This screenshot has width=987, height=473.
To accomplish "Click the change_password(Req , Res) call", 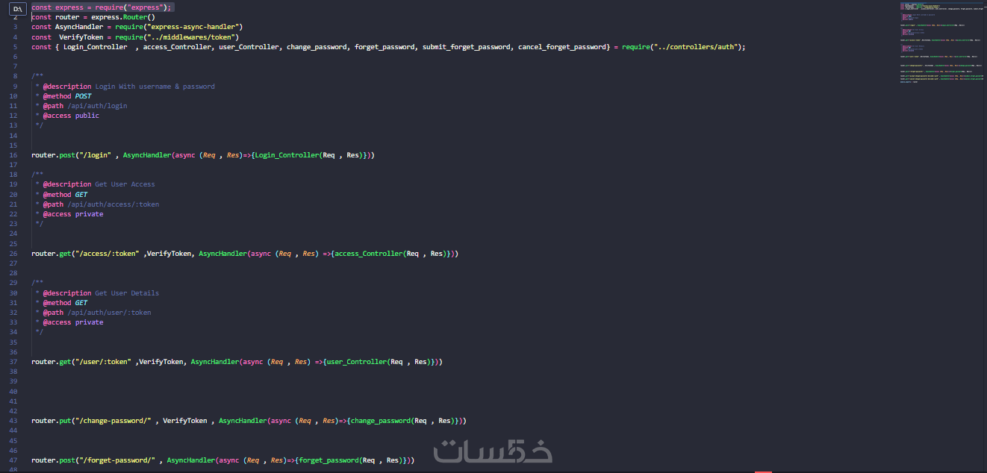I will tap(402, 421).
